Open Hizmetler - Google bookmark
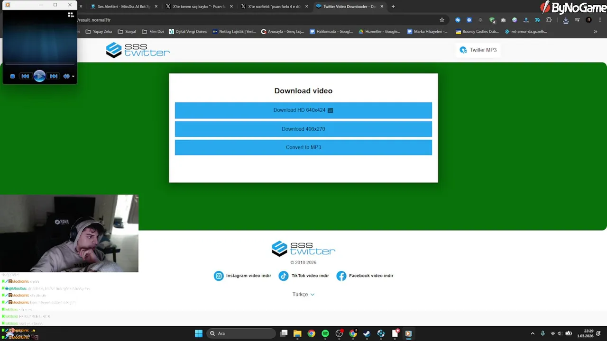 click(379, 32)
